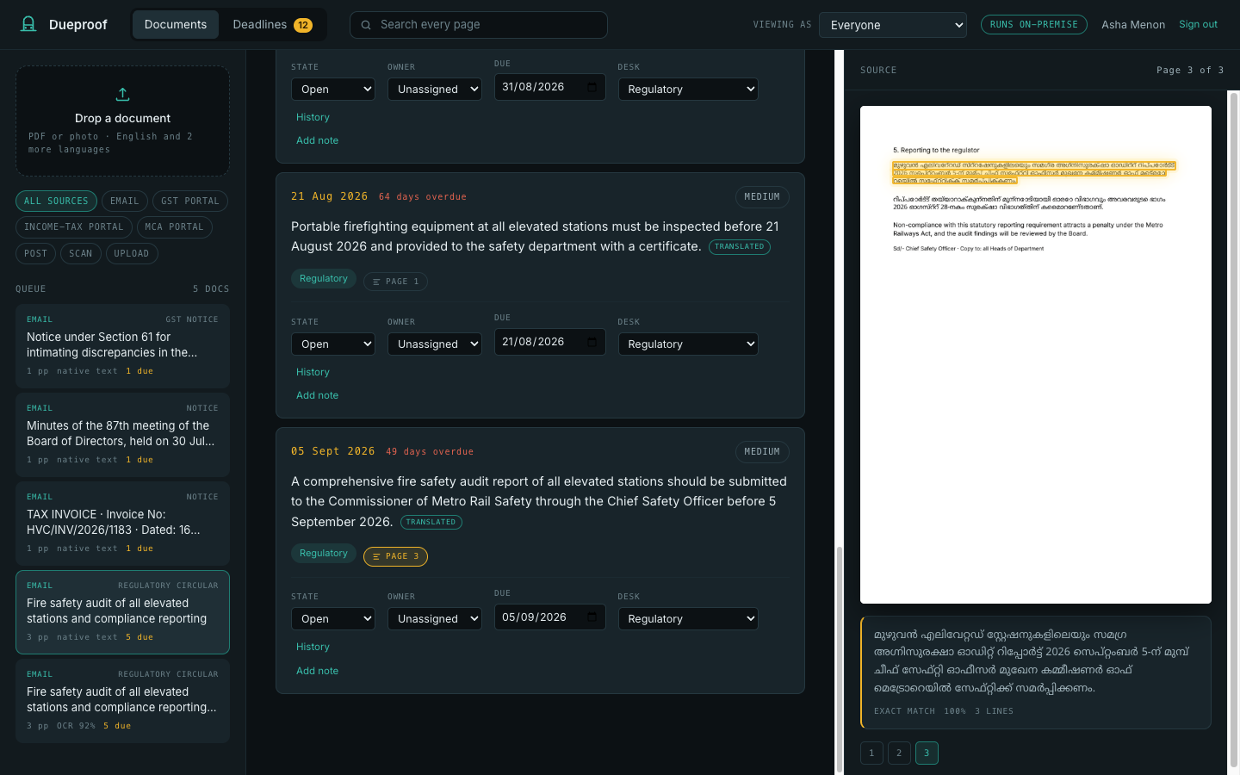Open History for the 21 Aug 2026 deadline
Viewport: 1240px width, 775px height.
(313, 372)
